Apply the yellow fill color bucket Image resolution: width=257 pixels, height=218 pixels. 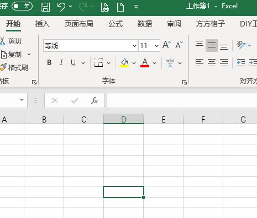(124, 63)
